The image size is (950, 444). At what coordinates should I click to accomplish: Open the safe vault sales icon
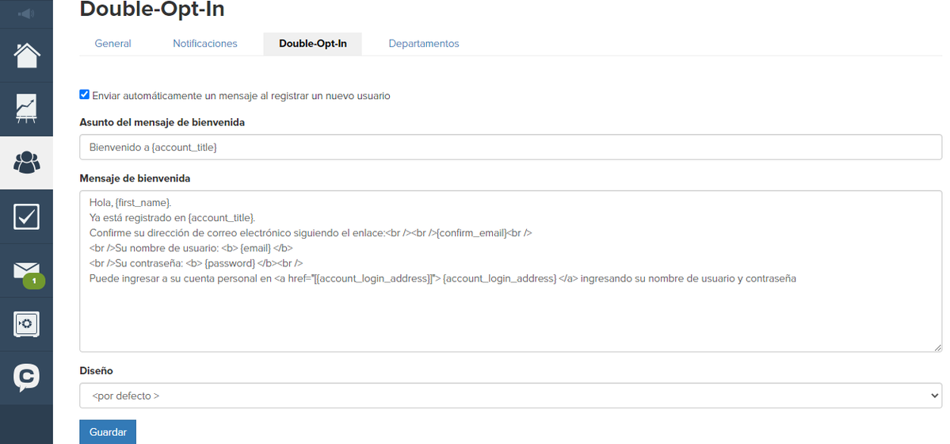(x=27, y=324)
